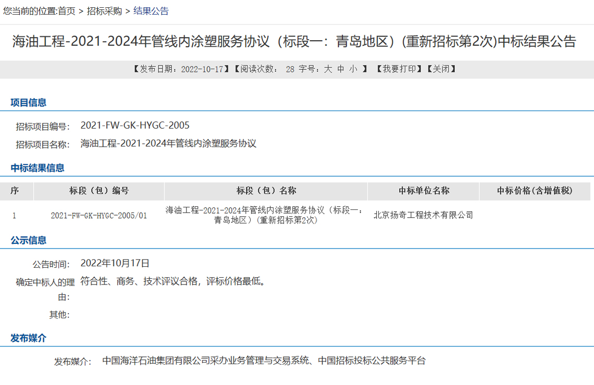The width and height of the screenshot is (594, 385).
Task: Click the 发布媒介 section heading
Action: click(29, 338)
